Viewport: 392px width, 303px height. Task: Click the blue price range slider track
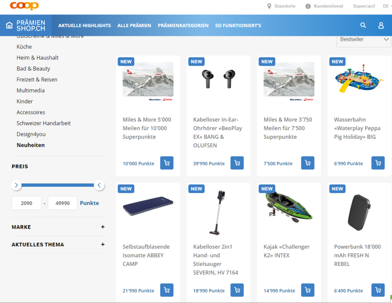(x=58, y=185)
